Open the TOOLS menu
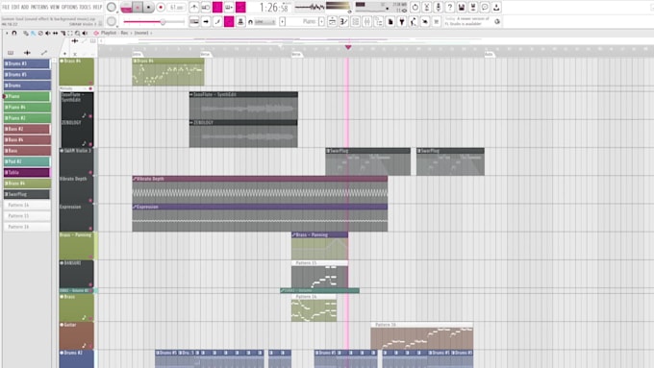This screenshot has height=368, width=654. (85, 7)
